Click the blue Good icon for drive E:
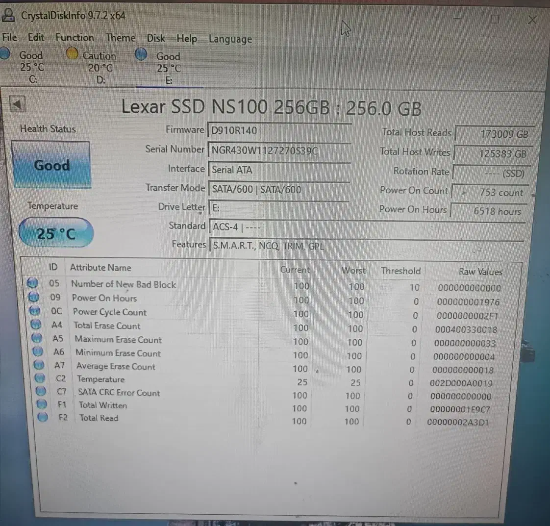The width and height of the screenshot is (550, 526). point(141,54)
